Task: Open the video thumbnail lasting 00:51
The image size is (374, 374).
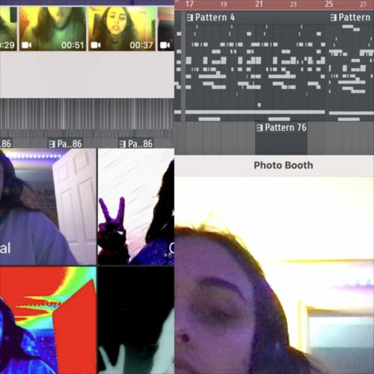Action: pos(52,28)
